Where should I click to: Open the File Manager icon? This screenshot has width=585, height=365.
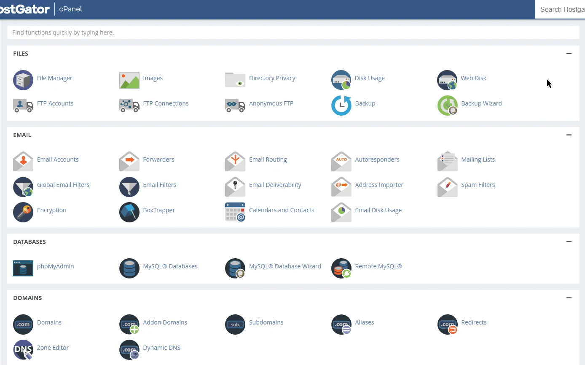tap(23, 80)
